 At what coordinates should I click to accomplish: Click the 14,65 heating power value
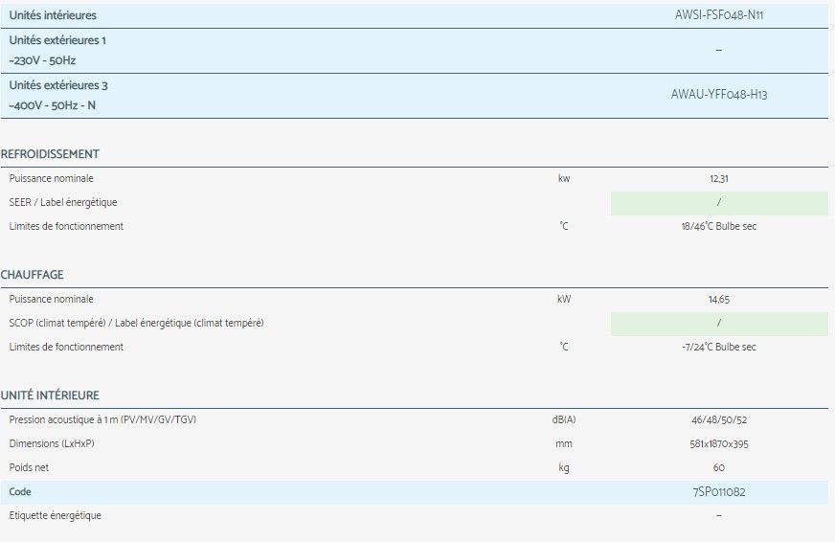pyautogui.click(x=718, y=299)
